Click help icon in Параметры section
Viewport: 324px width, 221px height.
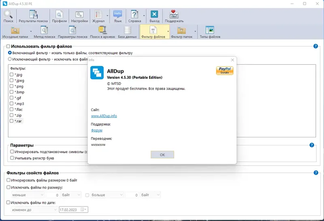(311, 145)
